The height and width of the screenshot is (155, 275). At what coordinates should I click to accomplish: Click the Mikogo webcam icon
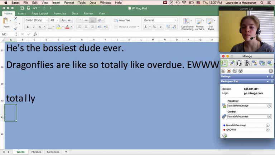pyautogui.click(x=247, y=64)
